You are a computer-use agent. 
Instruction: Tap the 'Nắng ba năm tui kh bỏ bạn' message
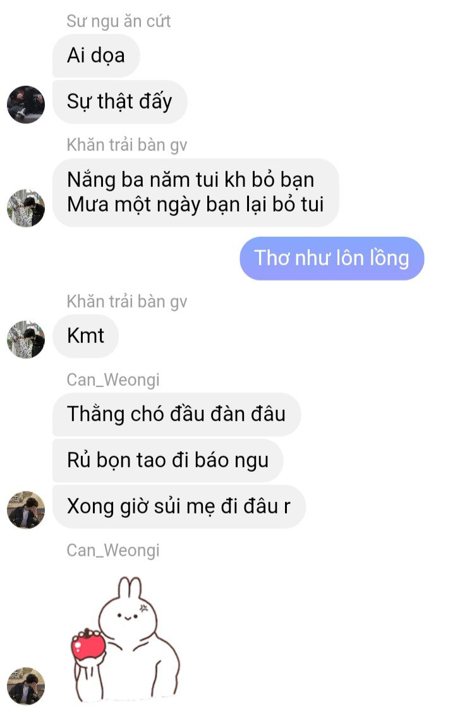(196, 193)
